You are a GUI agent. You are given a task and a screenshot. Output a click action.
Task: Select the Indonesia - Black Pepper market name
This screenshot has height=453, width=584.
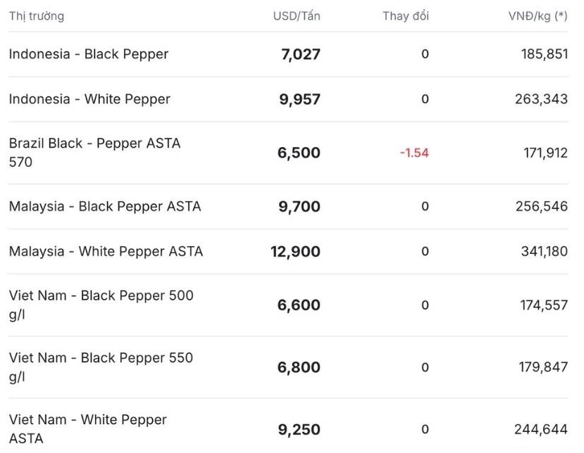coord(89,54)
